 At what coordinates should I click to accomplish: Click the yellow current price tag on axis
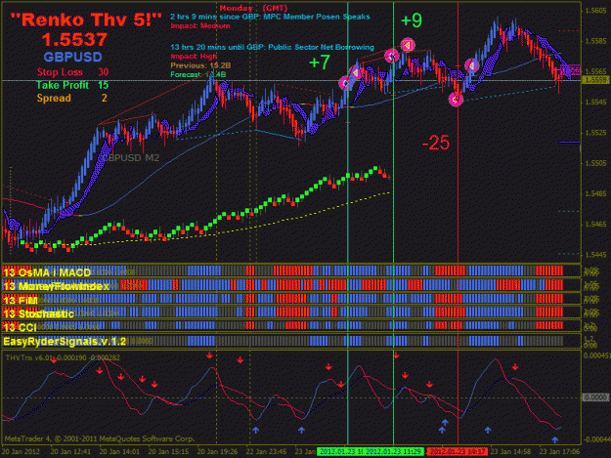click(595, 80)
